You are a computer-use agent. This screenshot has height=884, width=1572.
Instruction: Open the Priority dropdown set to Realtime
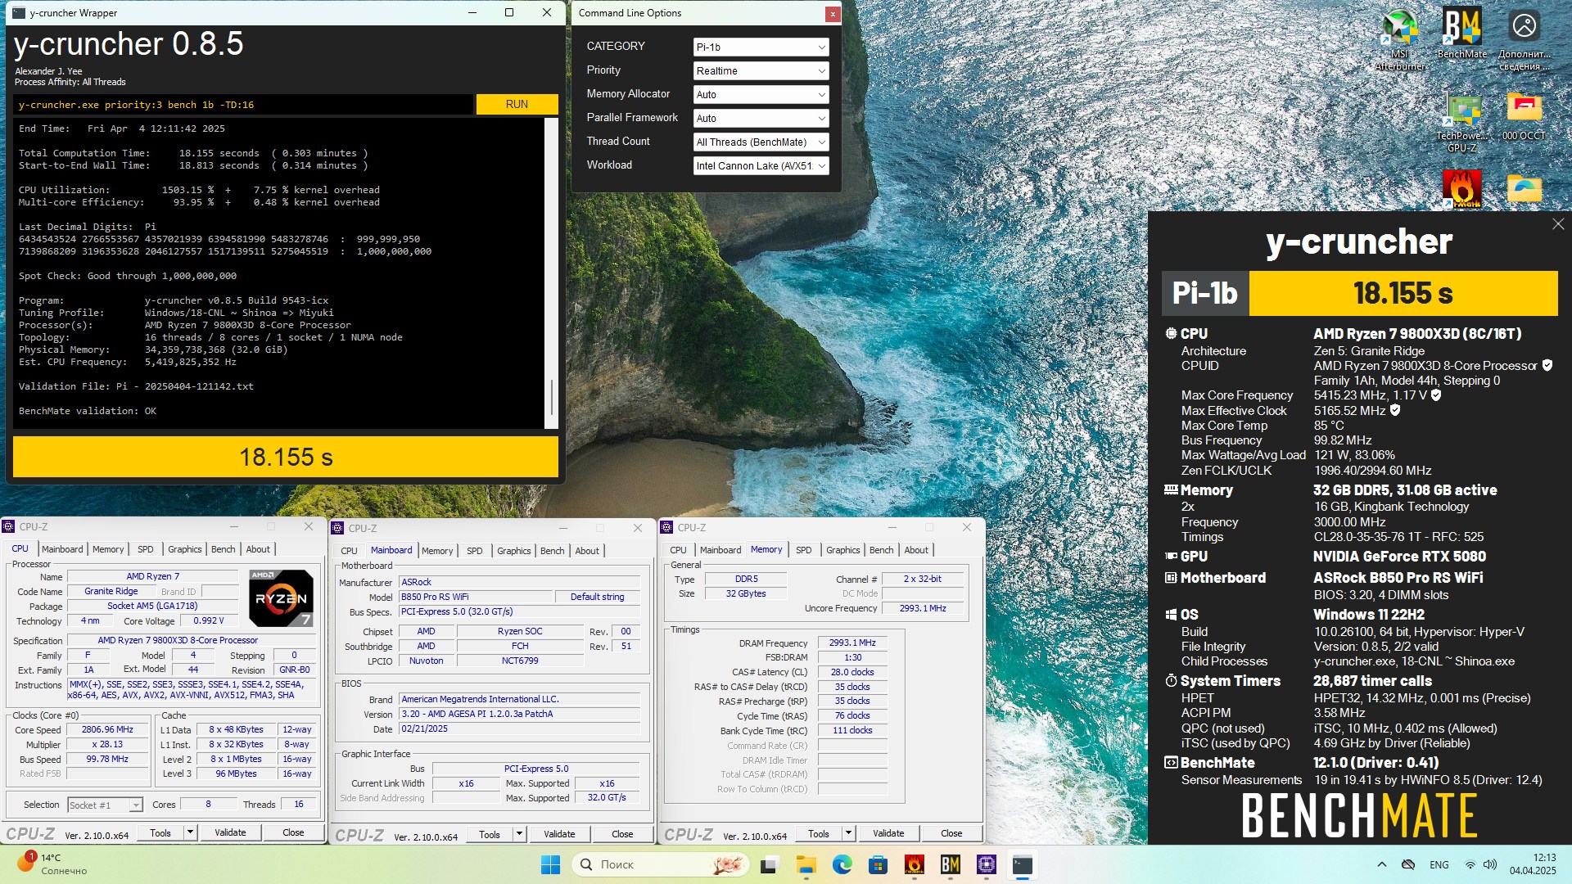(761, 71)
